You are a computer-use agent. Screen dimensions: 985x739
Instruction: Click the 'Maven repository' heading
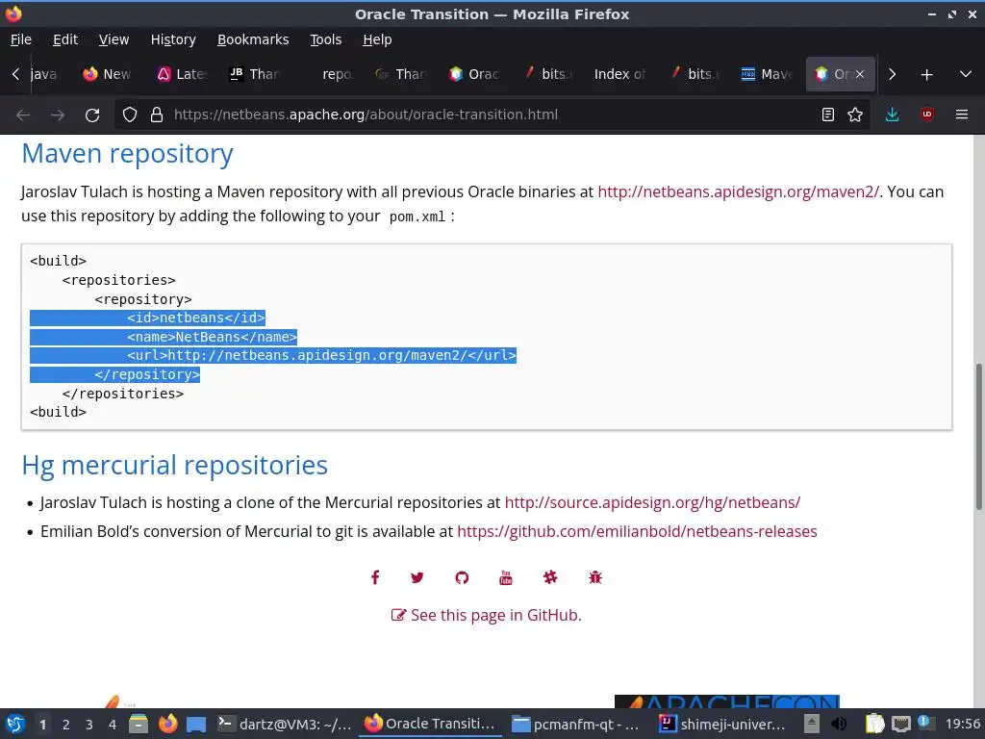[x=127, y=153]
